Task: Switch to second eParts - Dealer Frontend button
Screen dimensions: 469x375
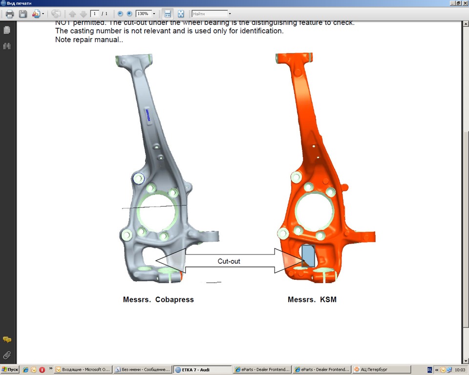Action: pos(322,370)
